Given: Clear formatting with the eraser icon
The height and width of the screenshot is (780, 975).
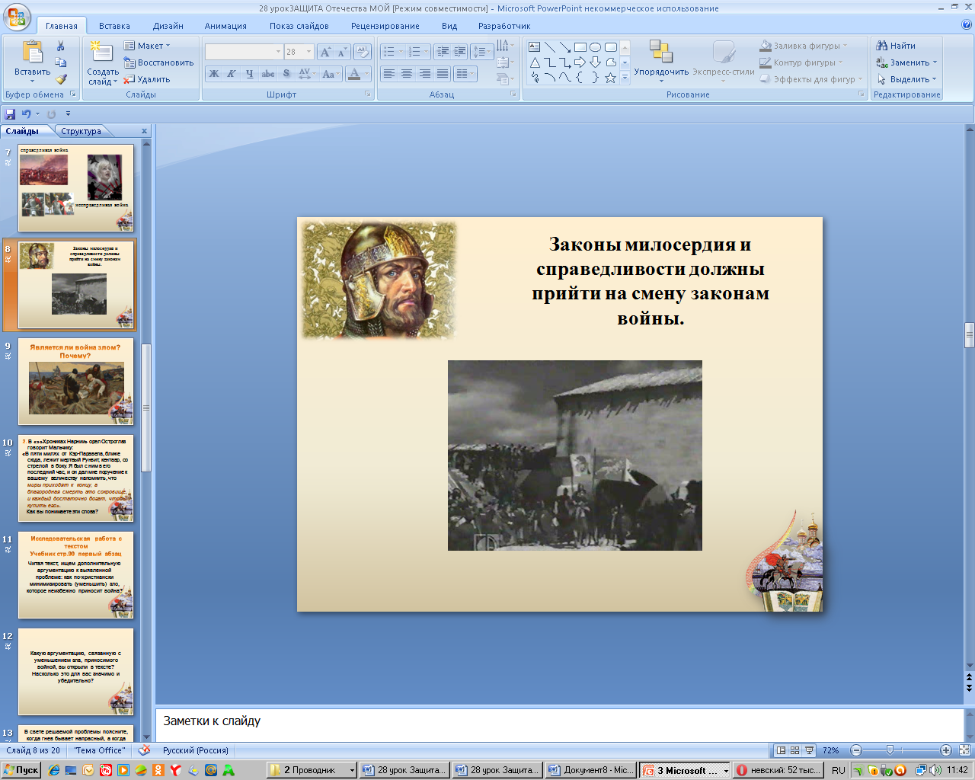Looking at the screenshot, I should tap(363, 52).
